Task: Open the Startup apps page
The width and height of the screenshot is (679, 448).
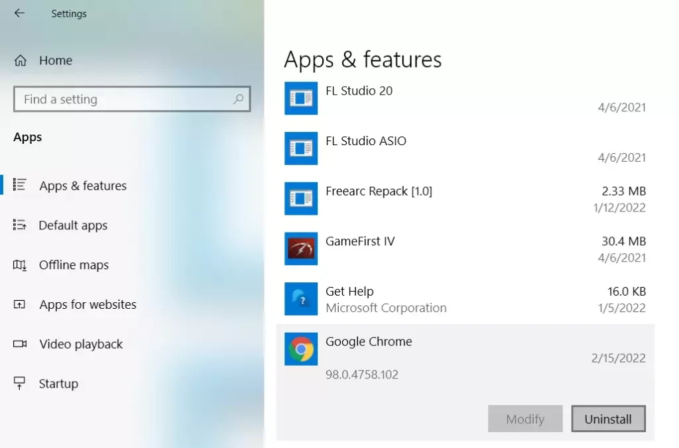Action: coord(58,384)
